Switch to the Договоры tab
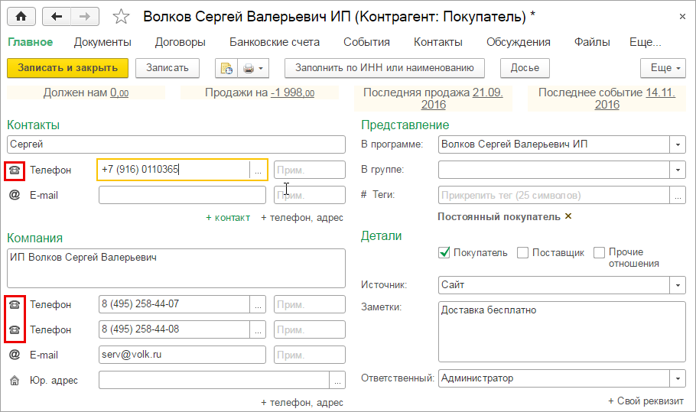696x412 pixels. [x=180, y=42]
